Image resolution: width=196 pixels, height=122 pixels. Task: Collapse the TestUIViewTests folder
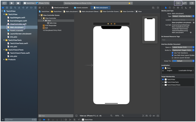(x=4, y=40)
